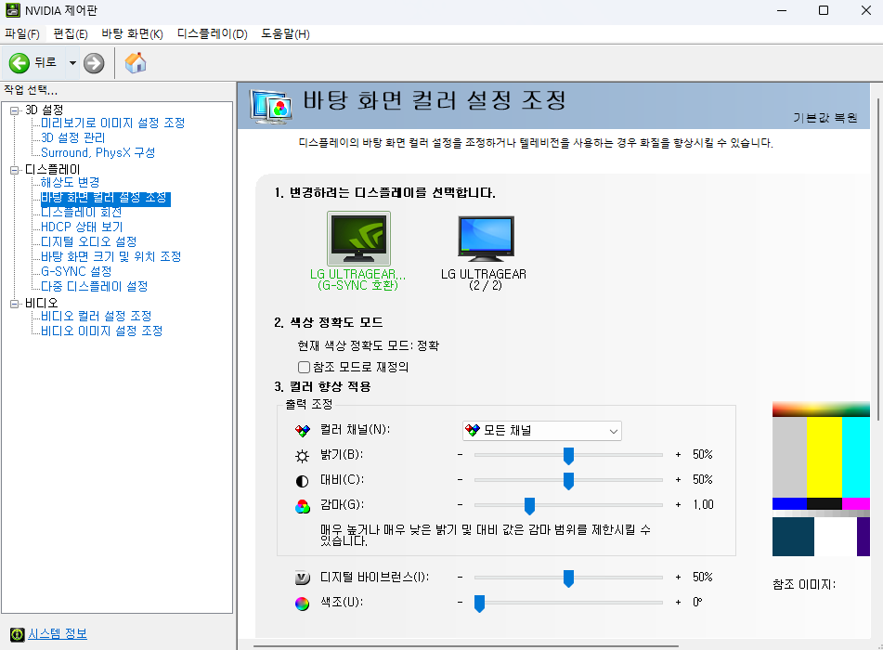Click the Forward navigation arrow

[91, 63]
